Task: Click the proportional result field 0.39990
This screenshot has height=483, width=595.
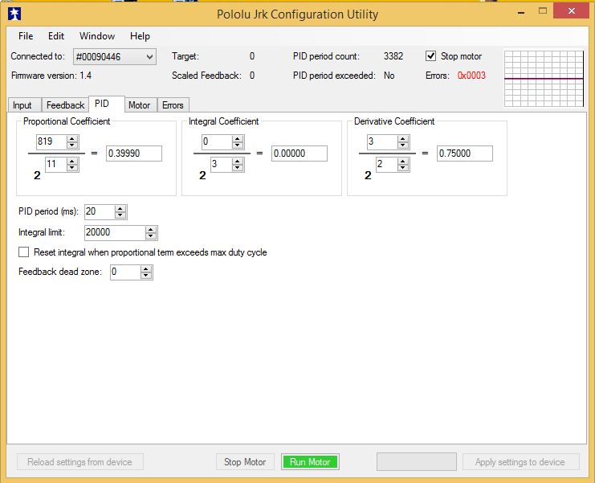Action: 134,153
